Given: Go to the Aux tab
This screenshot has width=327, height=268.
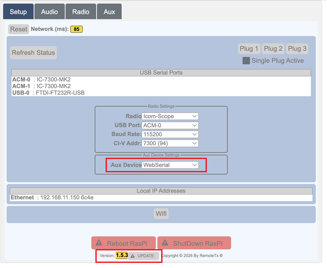Looking at the screenshot, I should [109, 12].
